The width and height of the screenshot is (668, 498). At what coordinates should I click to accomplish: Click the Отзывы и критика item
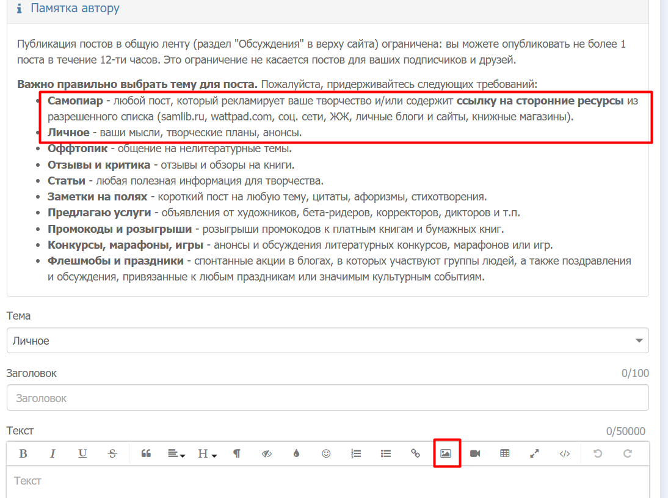[x=171, y=165]
